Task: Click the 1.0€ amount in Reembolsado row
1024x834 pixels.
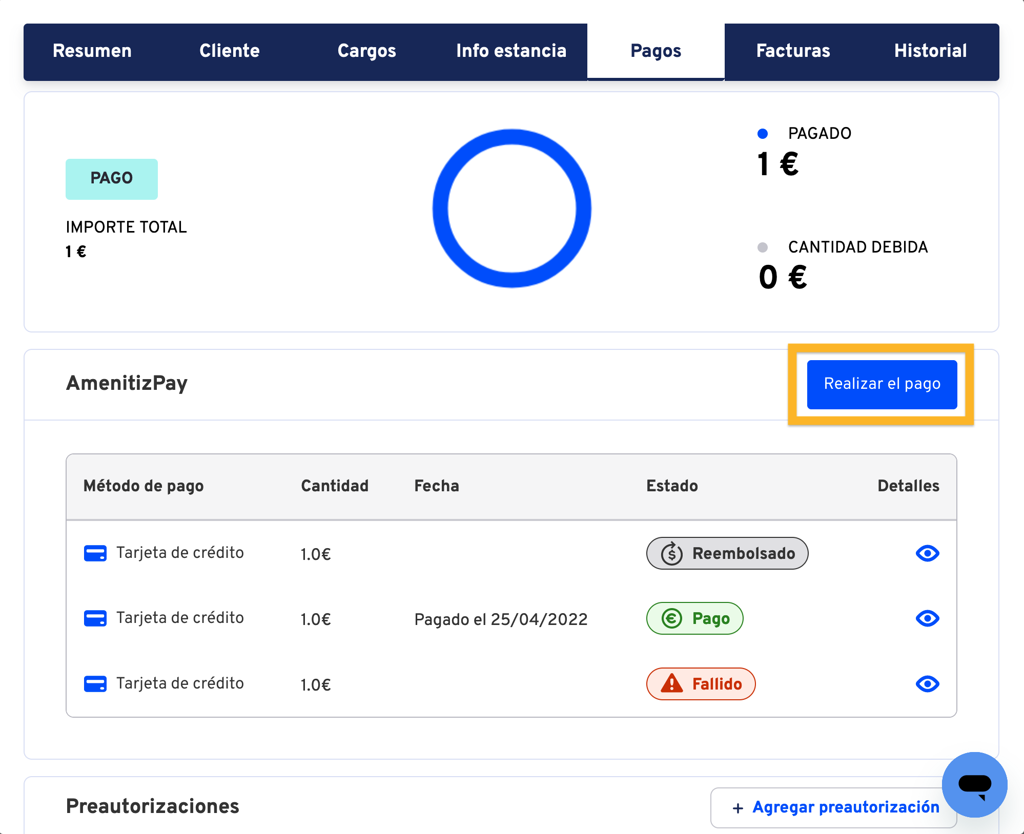Action: 315,554
